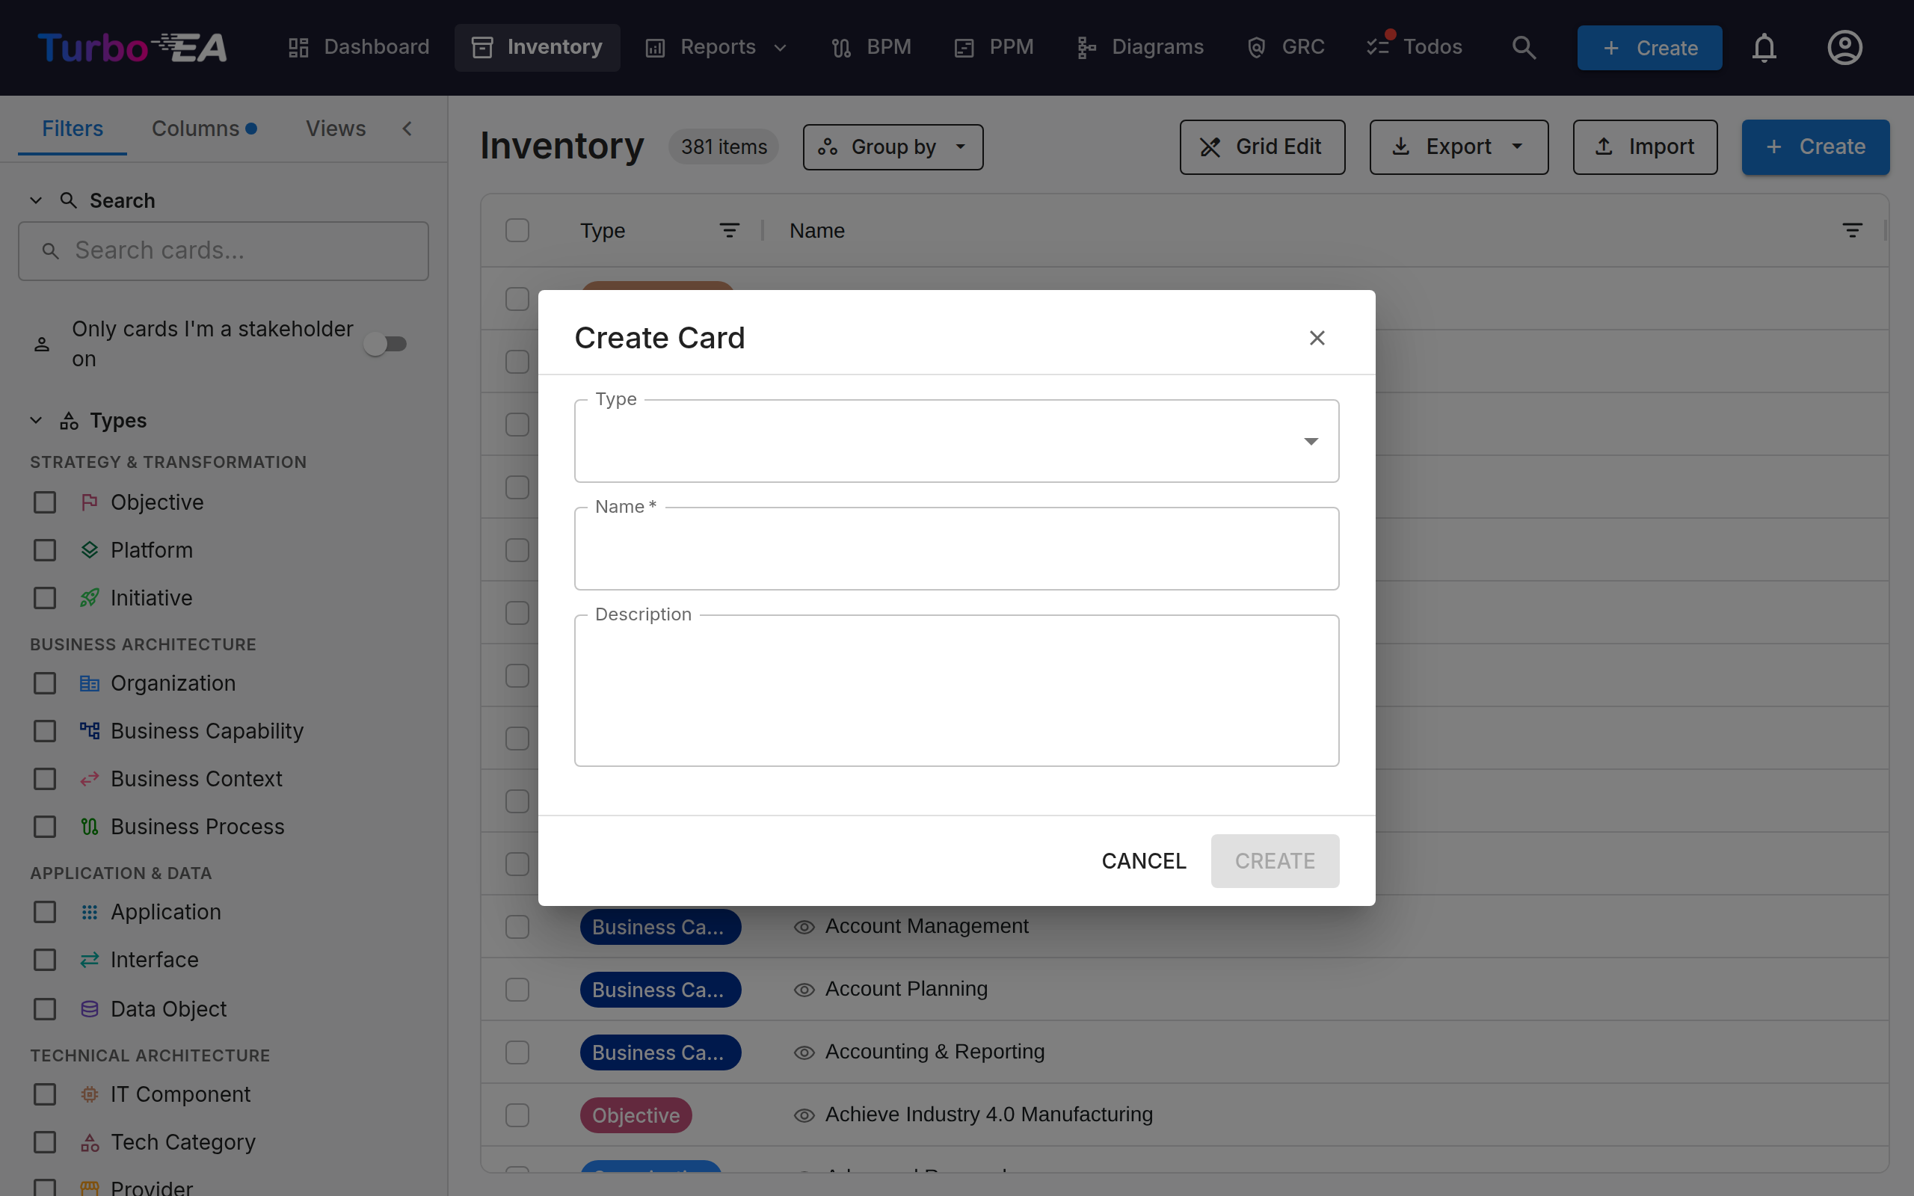Check the Platform type filter
The height and width of the screenshot is (1196, 1914).
(x=45, y=551)
